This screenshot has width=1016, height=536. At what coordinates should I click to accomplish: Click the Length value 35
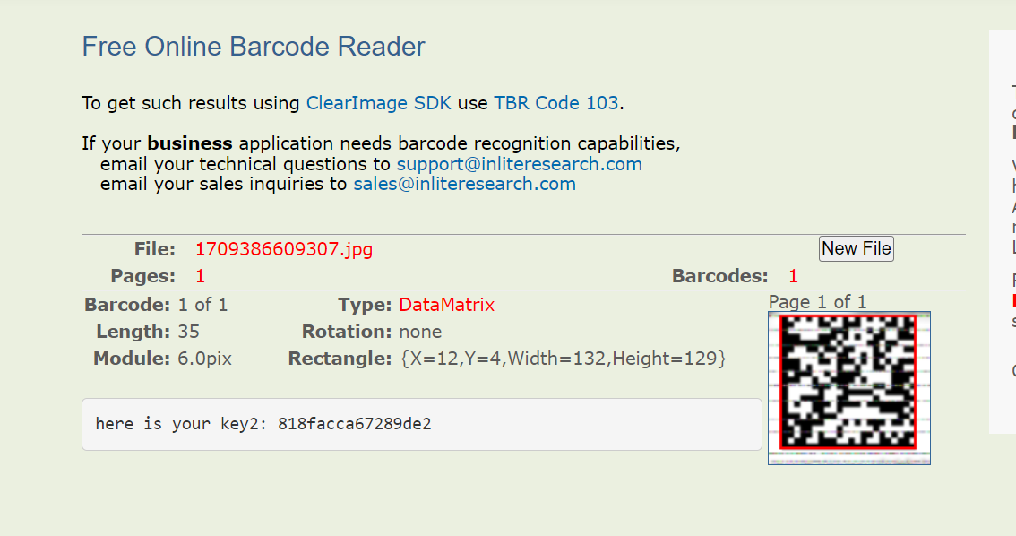[188, 332]
